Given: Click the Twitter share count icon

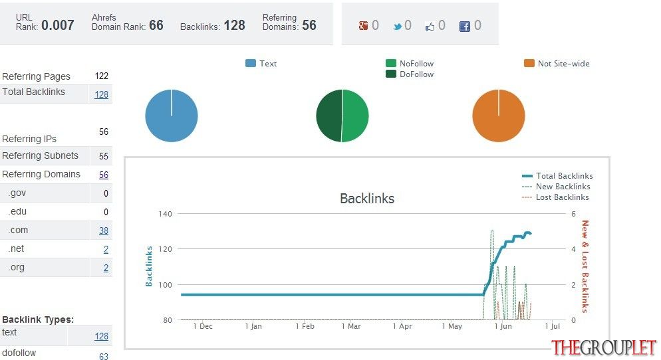Looking at the screenshot, I should point(397,27).
